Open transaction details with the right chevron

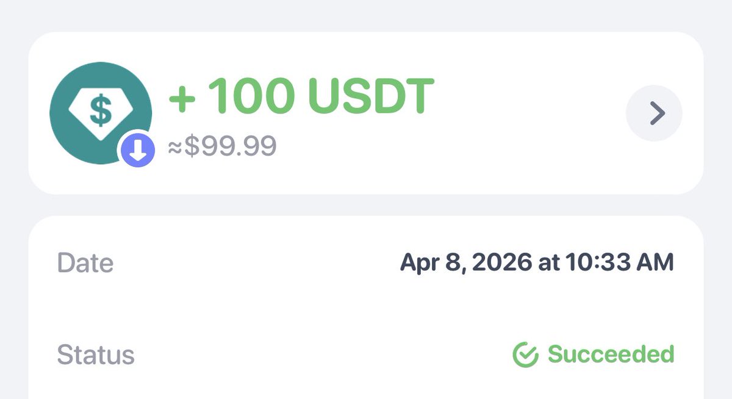655,113
